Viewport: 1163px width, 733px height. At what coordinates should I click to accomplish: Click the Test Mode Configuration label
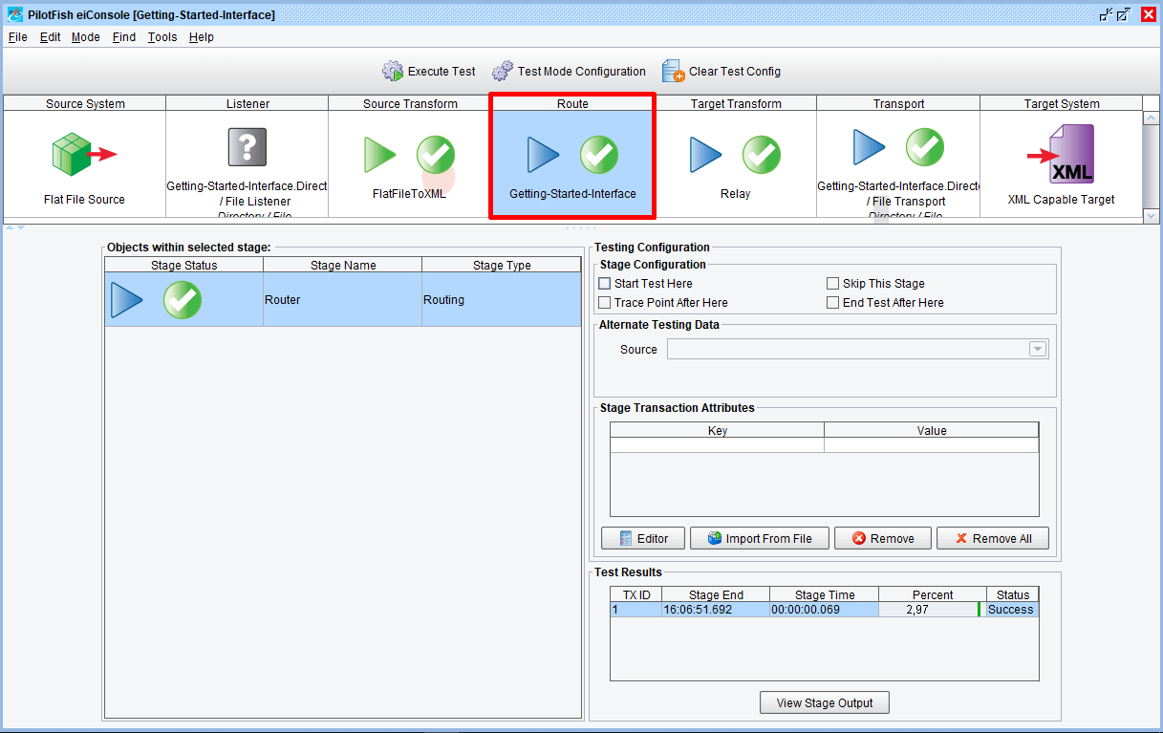582,72
